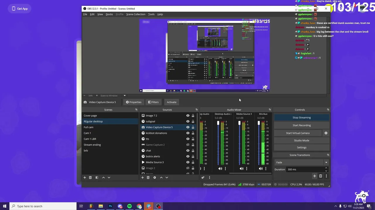Screen dimensions: 375x210
Task: Open virtual camera settings gear
Action: (x=326, y=133)
